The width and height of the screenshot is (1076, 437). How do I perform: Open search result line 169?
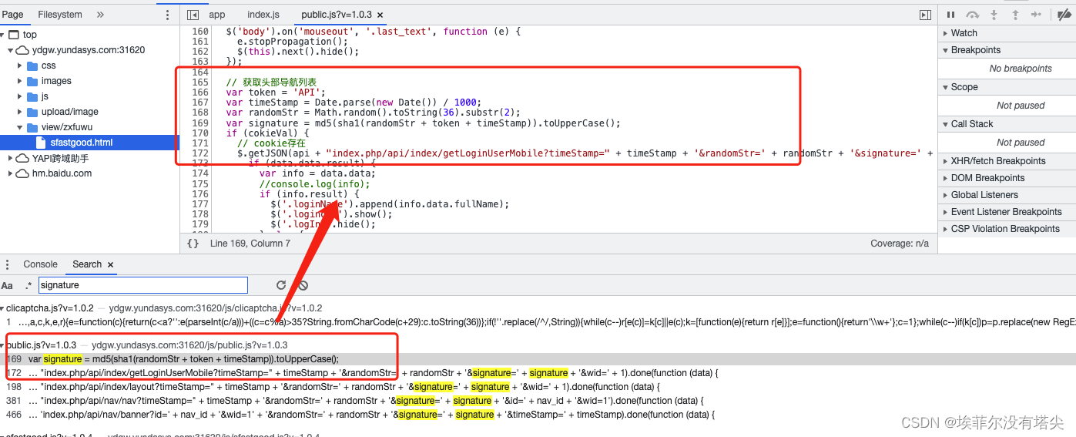click(538, 359)
